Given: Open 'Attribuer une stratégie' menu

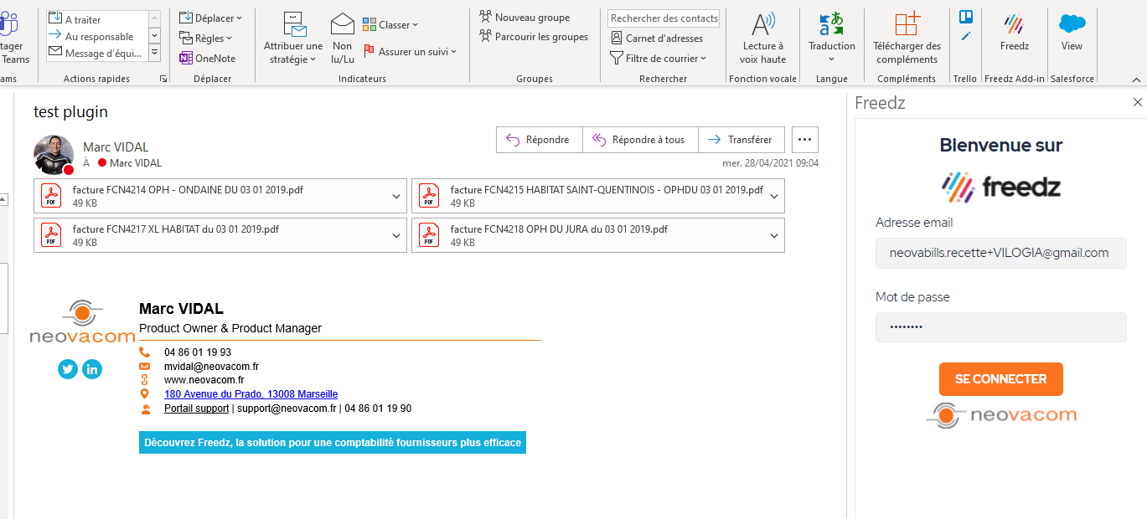Looking at the screenshot, I should [x=293, y=39].
